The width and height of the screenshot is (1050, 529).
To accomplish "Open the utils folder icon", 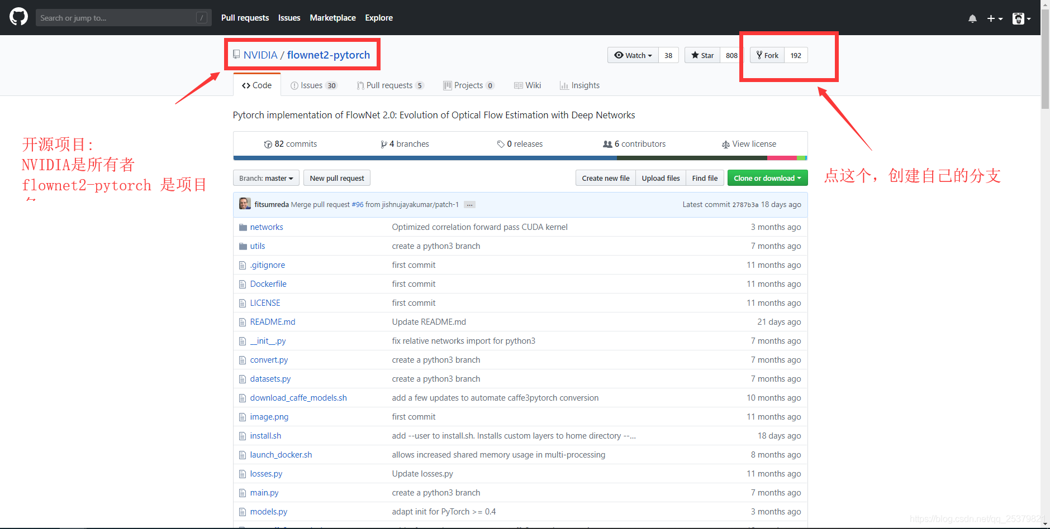I will pyautogui.click(x=243, y=246).
